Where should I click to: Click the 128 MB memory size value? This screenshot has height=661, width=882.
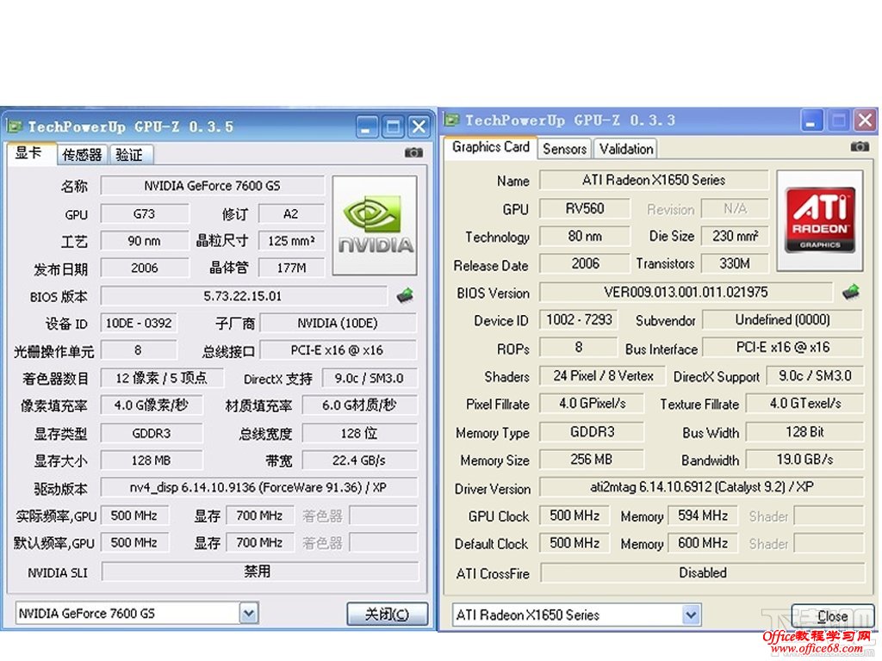pyautogui.click(x=152, y=460)
